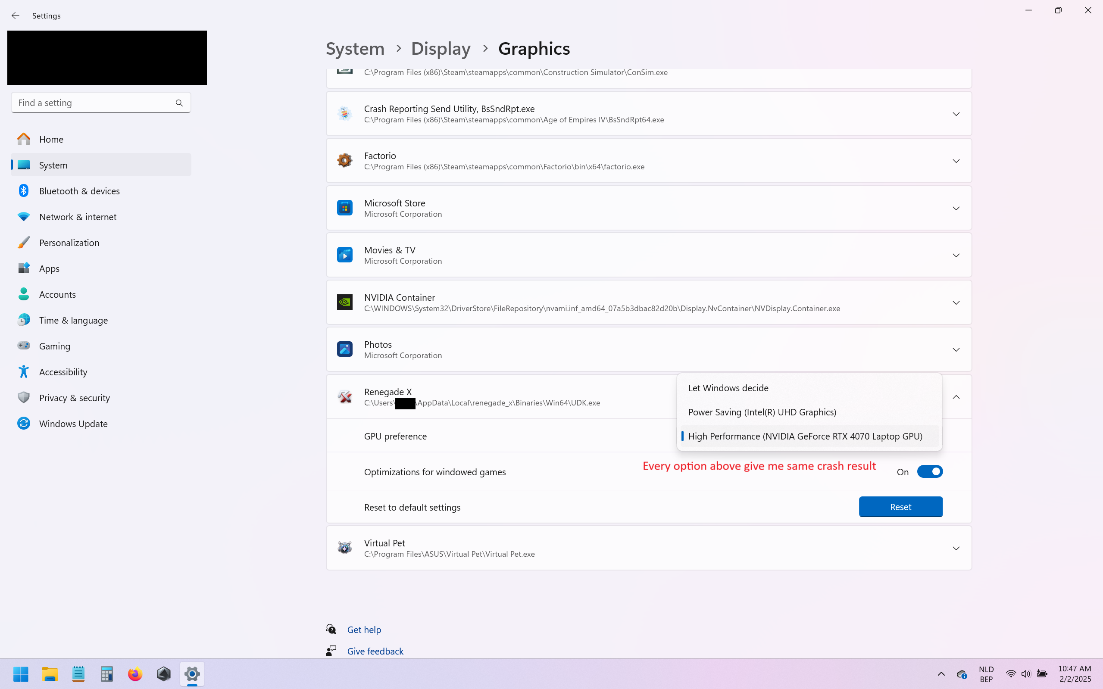Select Power Saving Intel UHD Graphics option
The width and height of the screenshot is (1103, 689).
(809, 412)
